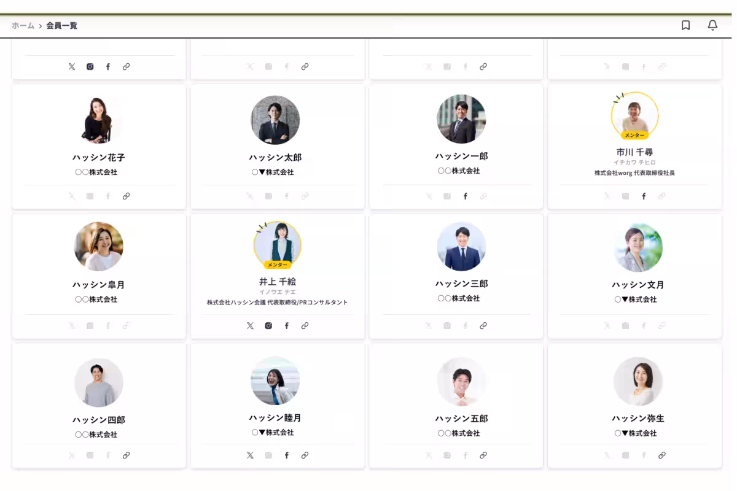The height and width of the screenshot is (491, 737).
Task: Open ハッシン一郎's Facebook icon
Action: (x=465, y=196)
